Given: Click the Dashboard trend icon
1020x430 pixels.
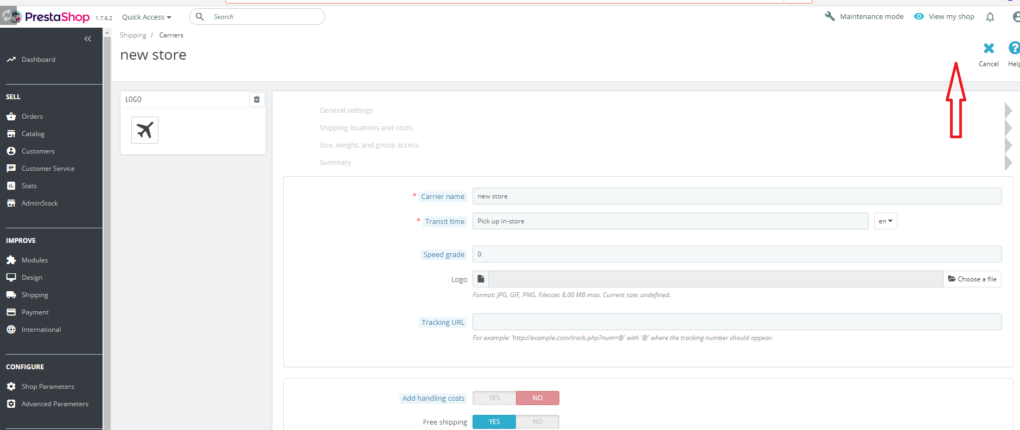Looking at the screenshot, I should tap(11, 60).
